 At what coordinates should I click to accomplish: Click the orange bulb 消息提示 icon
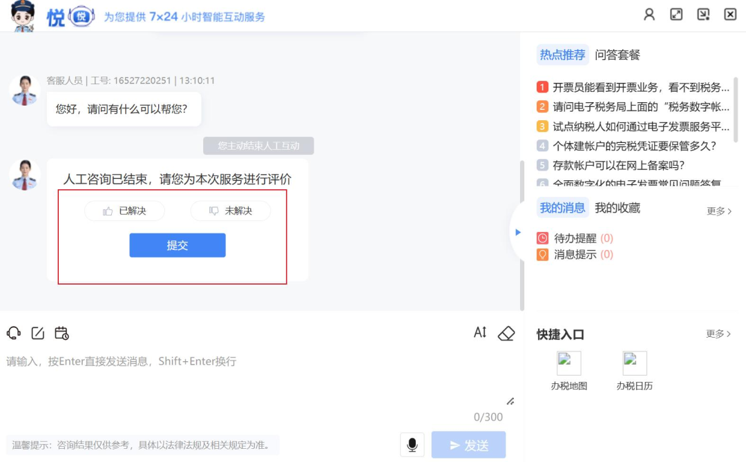[x=542, y=254]
